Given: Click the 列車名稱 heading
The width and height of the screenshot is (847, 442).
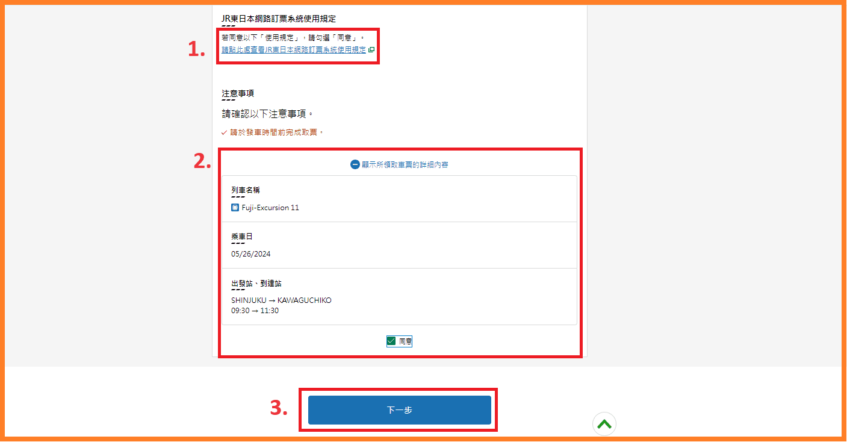Looking at the screenshot, I should pos(246,190).
